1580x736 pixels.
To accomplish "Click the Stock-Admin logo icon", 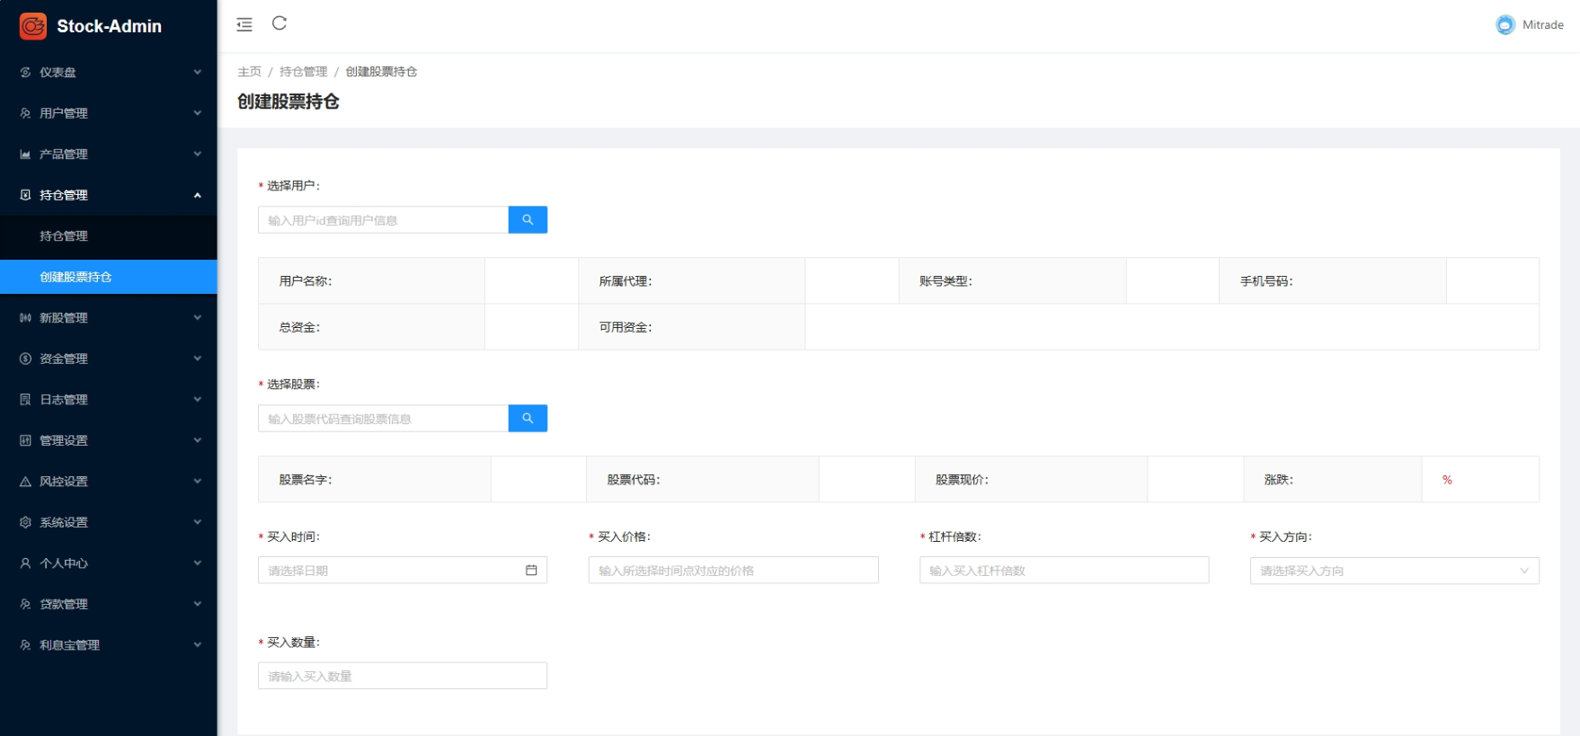I will click(33, 26).
